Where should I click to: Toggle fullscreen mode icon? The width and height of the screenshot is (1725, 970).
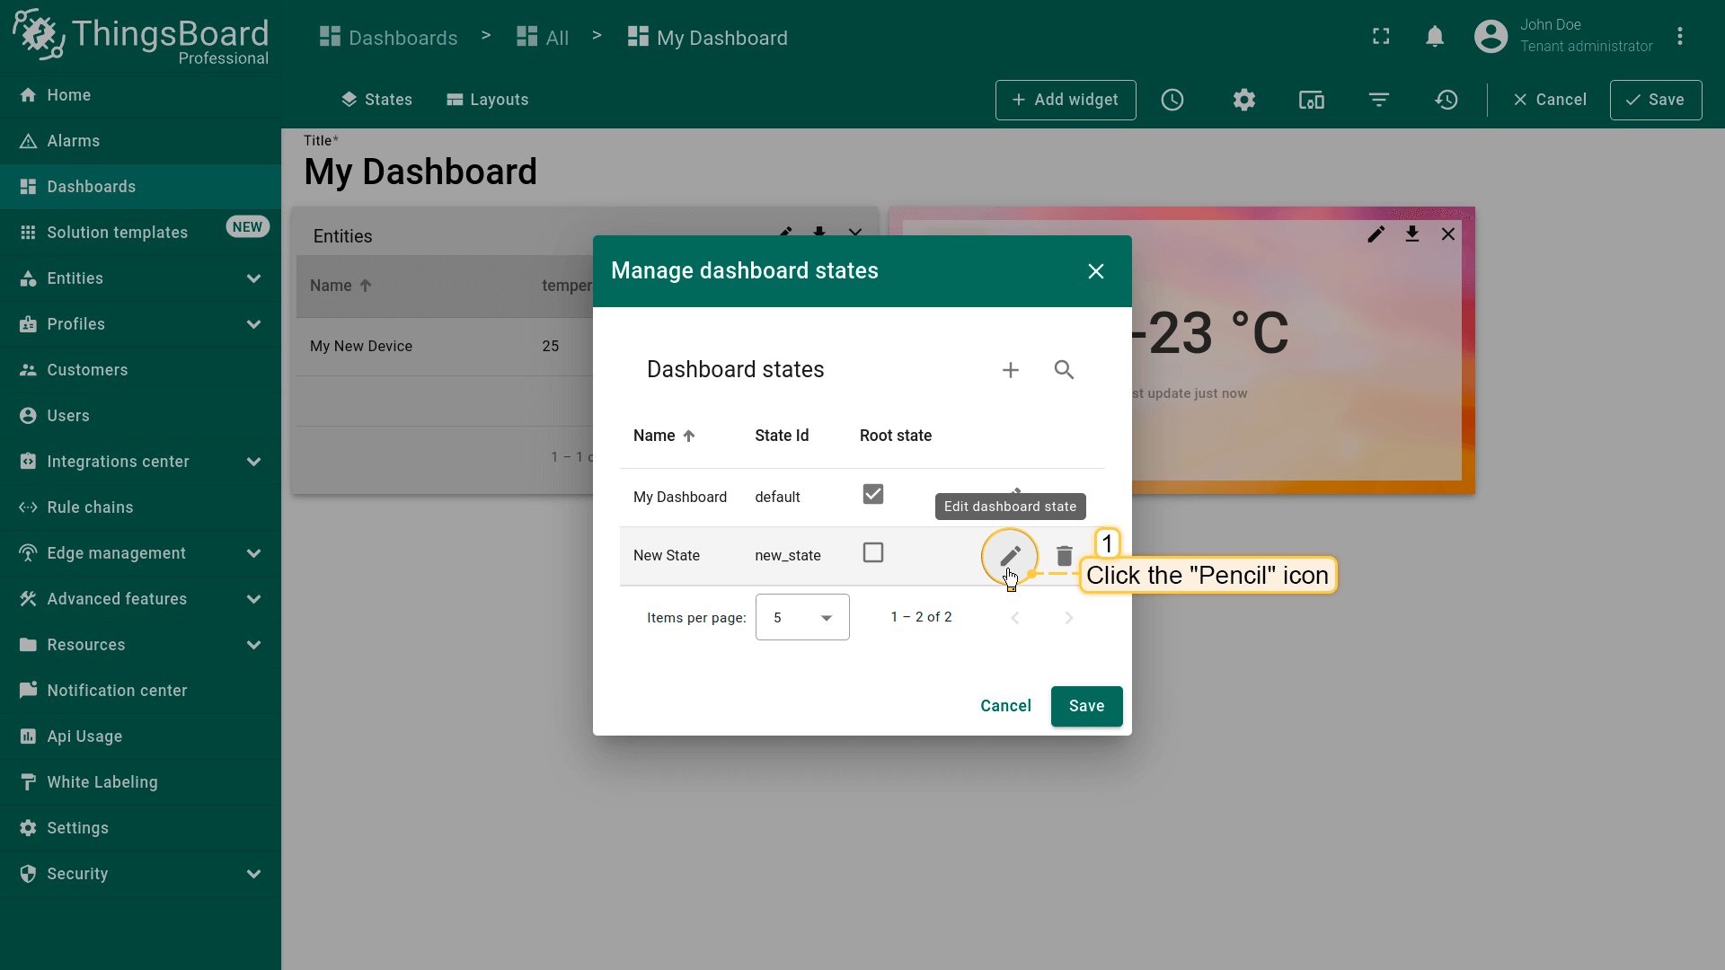click(1381, 37)
